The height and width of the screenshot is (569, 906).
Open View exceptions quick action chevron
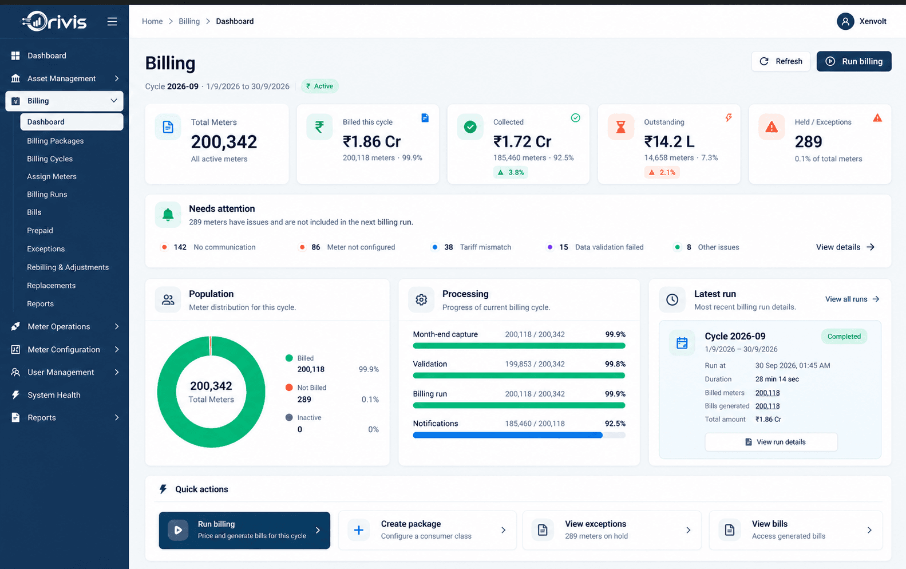pyautogui.click(x=689, y=530)
